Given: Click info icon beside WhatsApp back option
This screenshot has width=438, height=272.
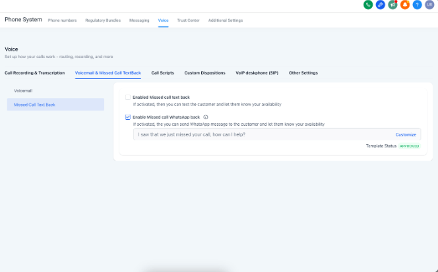Looking at the screenshot, I should click(206, 117).
